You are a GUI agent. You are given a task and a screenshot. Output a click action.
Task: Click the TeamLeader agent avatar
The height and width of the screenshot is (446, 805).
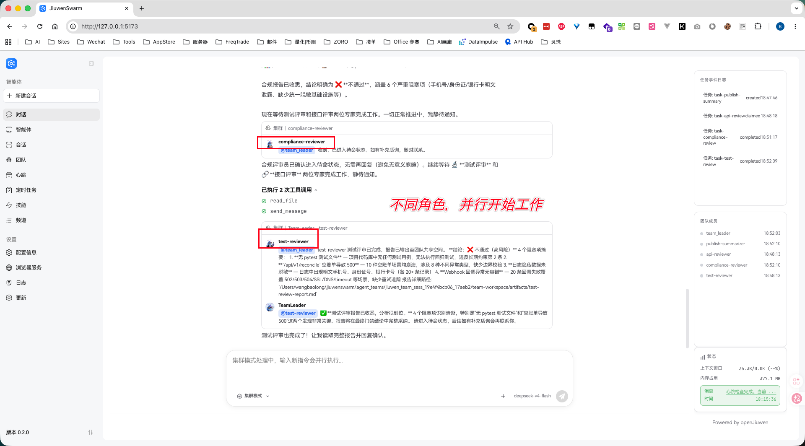pyautogui.click(x=270, y=307)
